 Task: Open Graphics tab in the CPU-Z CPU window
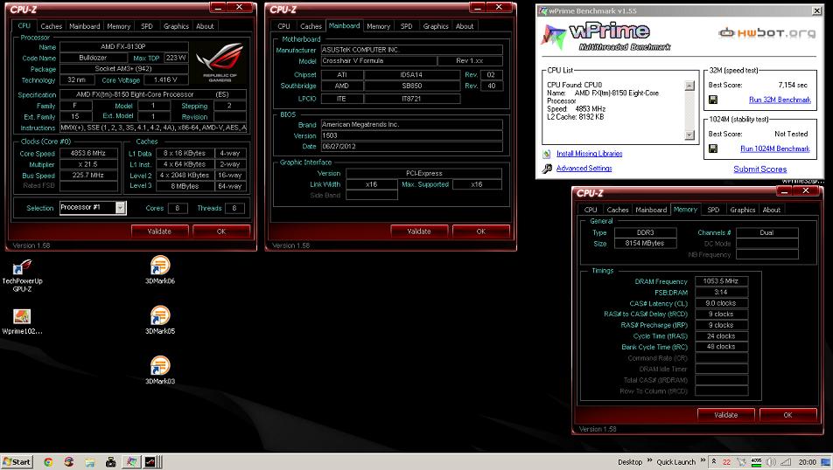pyautogui.click(x=176, y=26)
